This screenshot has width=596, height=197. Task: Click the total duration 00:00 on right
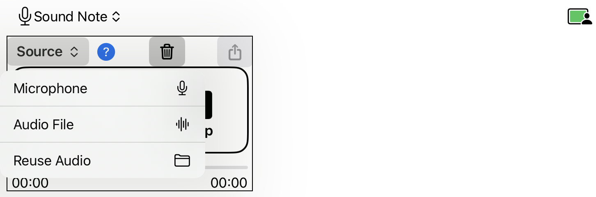tap(229, 183)
